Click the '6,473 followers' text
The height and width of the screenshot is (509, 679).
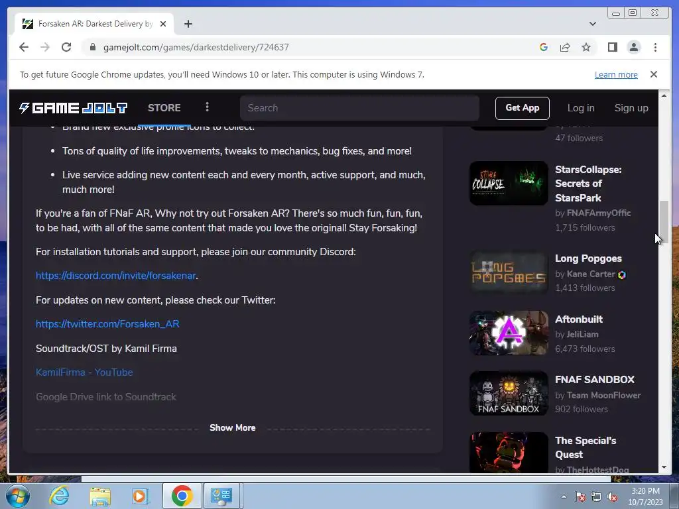(585, 349)
